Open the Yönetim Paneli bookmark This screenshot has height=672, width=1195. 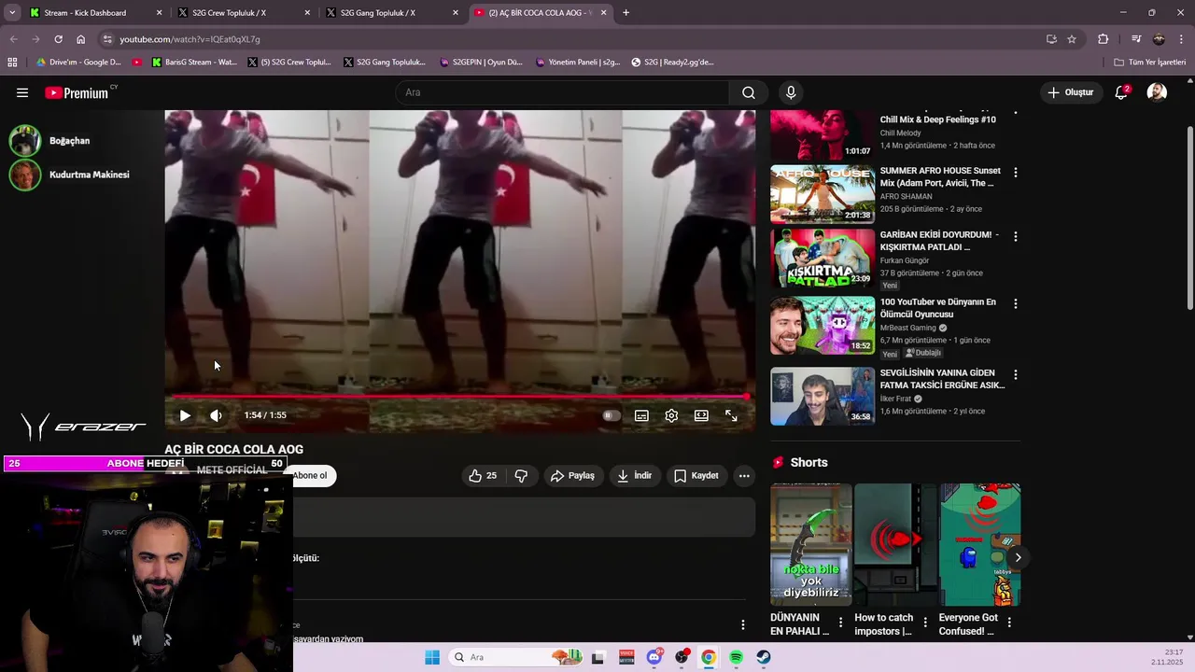click(x=578, y=63)
